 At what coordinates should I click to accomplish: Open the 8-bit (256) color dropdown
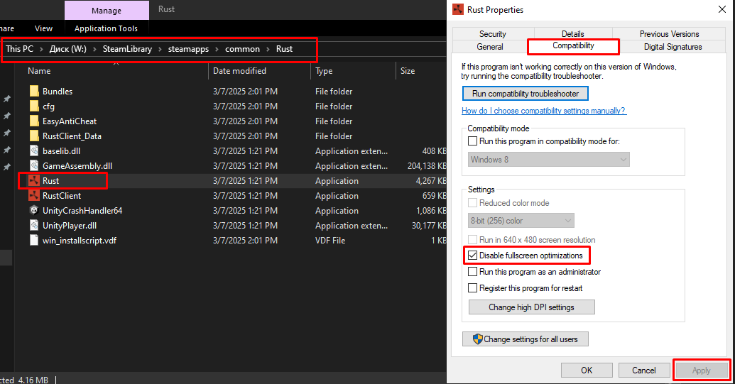(521, 221)
